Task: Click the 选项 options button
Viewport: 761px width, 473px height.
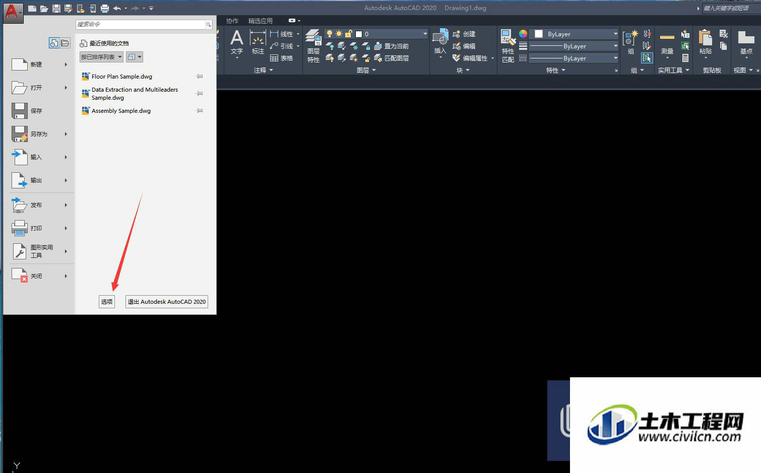Action: [x=107, y=302]
